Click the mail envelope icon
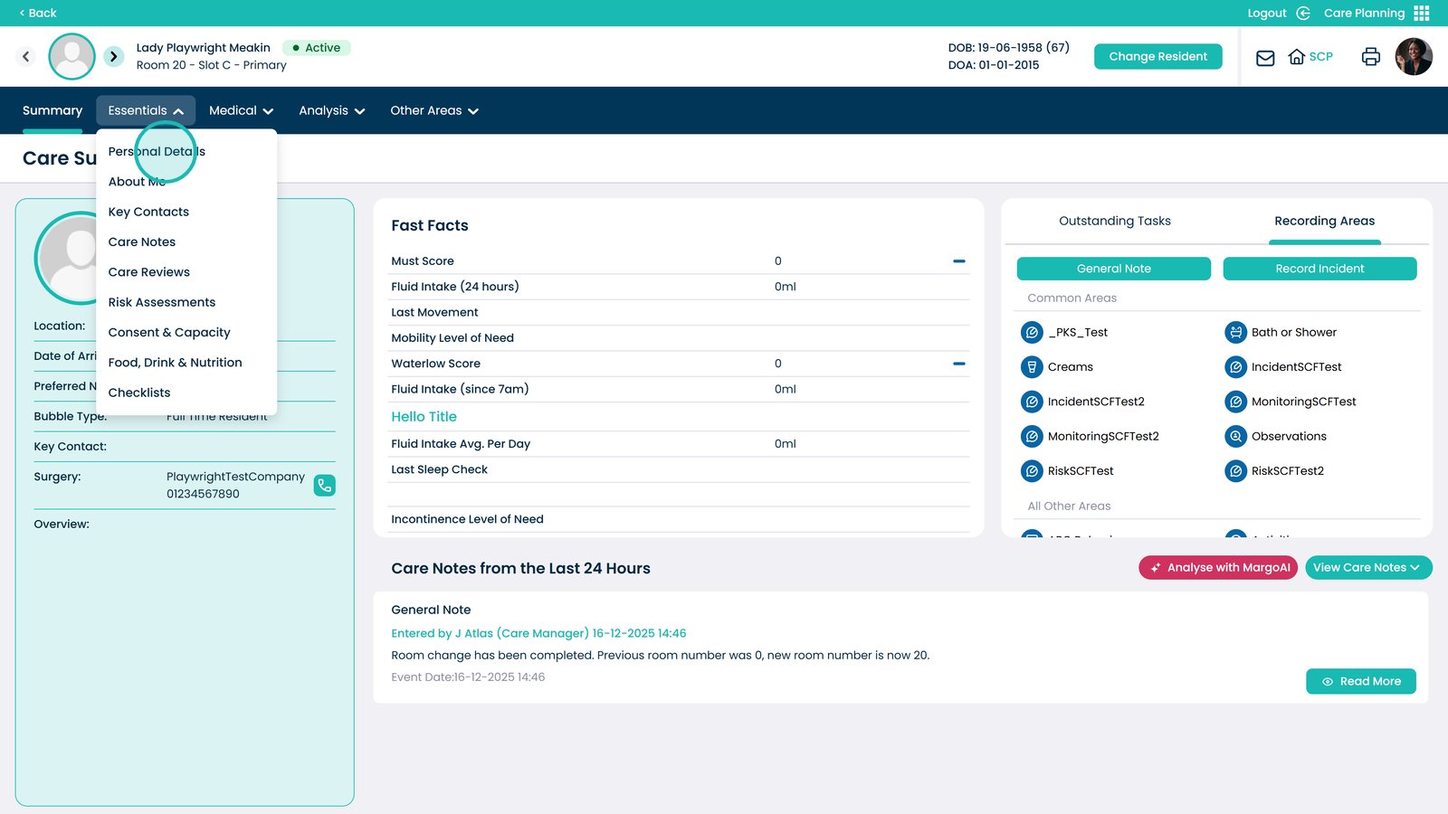1448x814 pixels. (x=1265, y=58)
